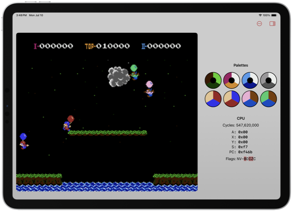Click the S: 0xf7 stack pointer value
This screenshot has height=212, width=293.
click(x=239, y=147)
